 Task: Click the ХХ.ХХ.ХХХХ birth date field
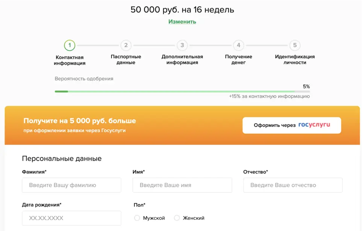71,218
